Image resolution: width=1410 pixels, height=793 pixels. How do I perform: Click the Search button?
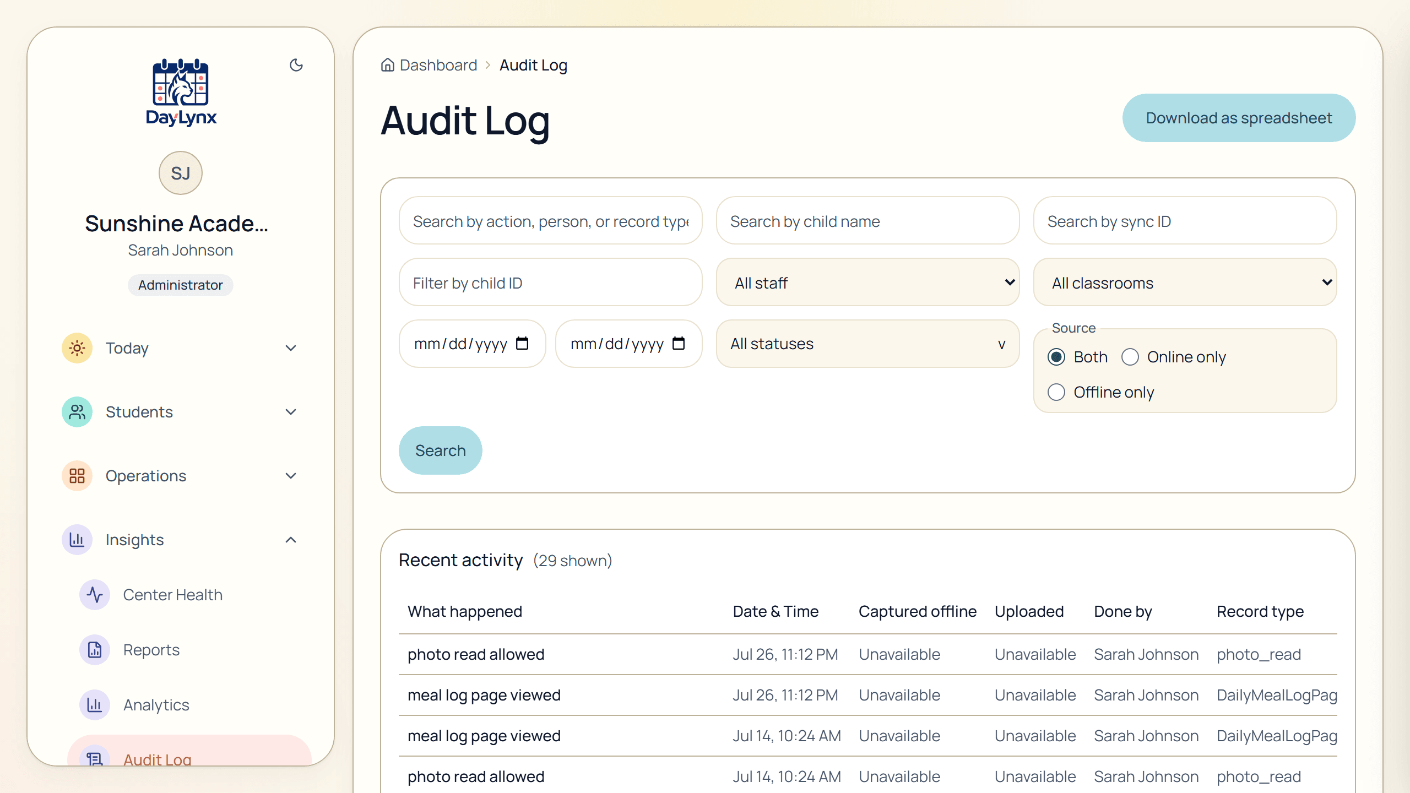coord(441,450)
